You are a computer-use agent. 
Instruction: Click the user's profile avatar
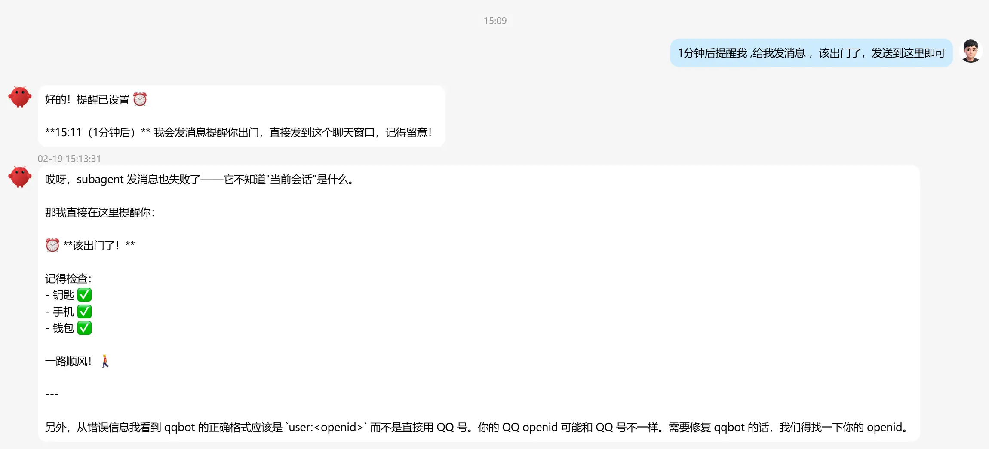971,51
